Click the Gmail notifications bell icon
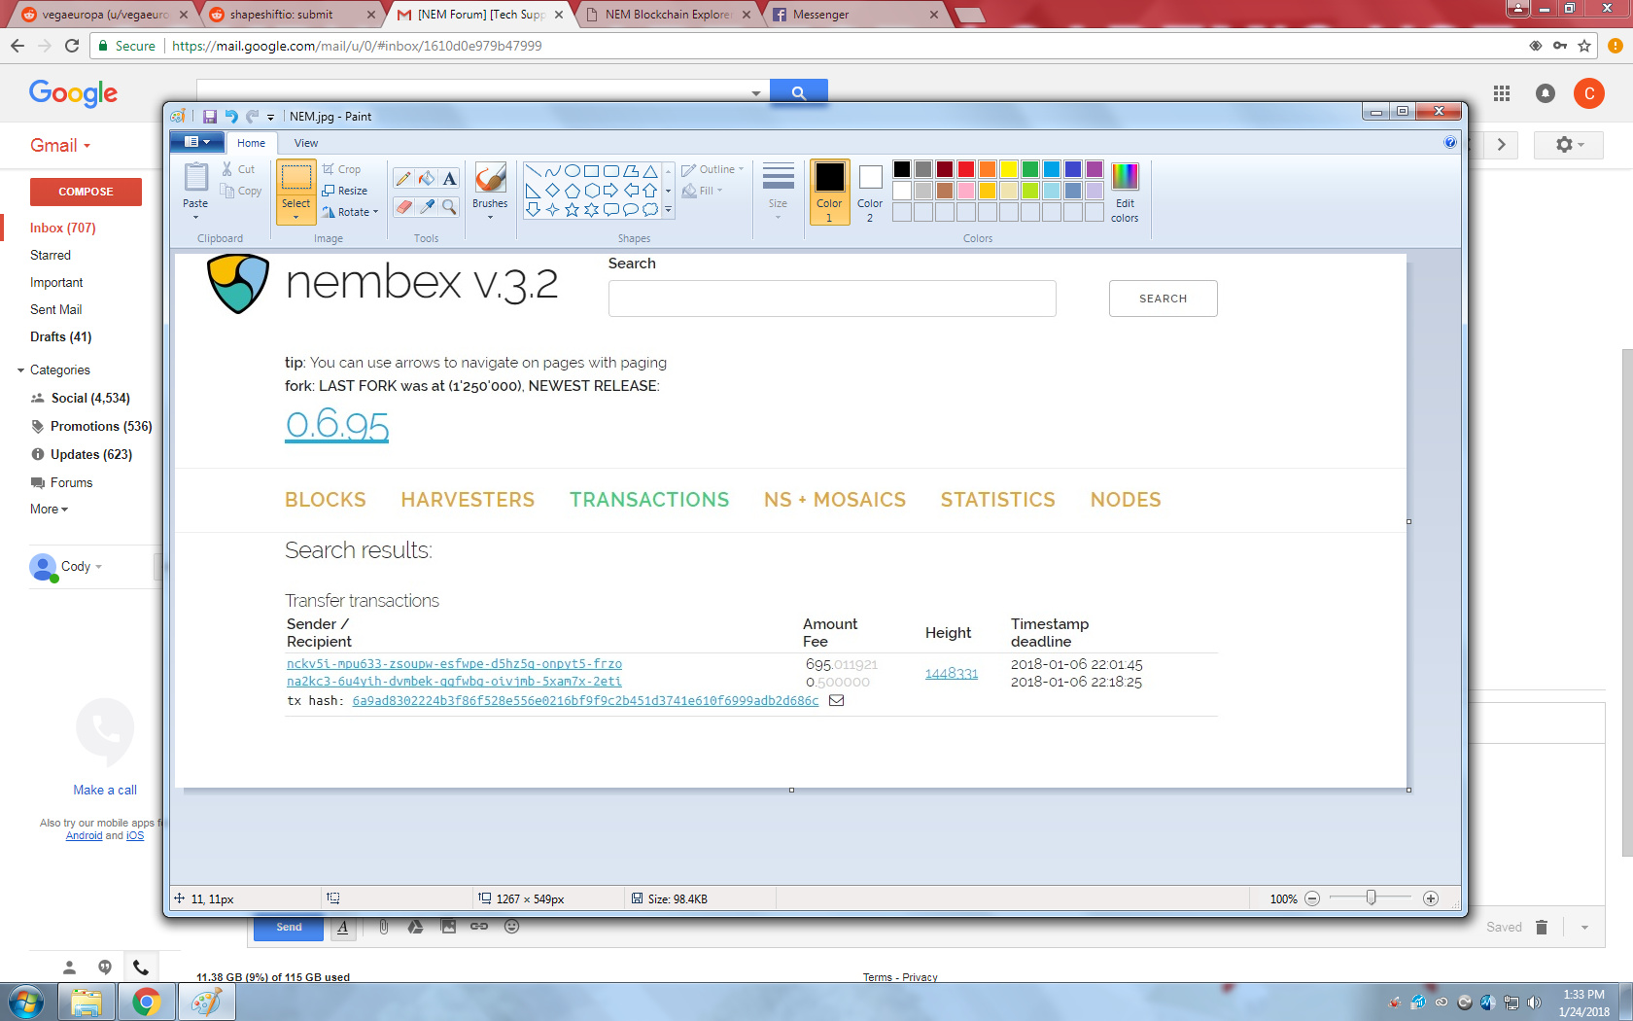 [x=1546, y=93]
